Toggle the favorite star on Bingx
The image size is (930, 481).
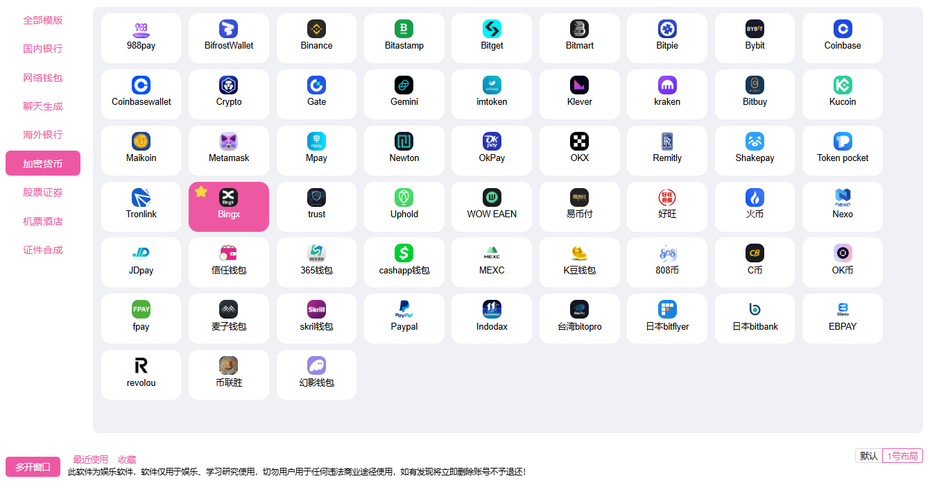click(201, 192)
